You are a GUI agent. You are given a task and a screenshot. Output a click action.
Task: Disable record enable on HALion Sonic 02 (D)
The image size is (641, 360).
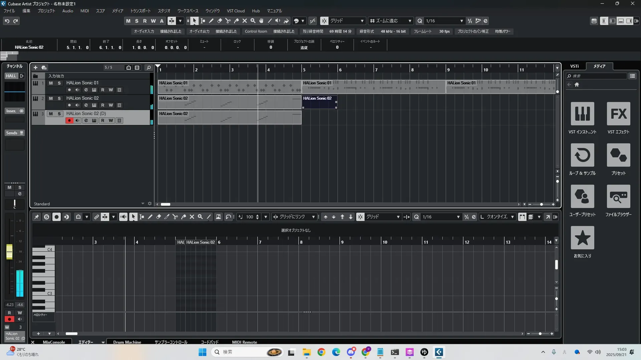[x=69, y=121]
